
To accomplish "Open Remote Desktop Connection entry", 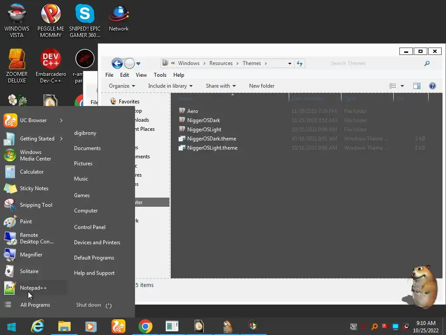I will coord(37,238).
